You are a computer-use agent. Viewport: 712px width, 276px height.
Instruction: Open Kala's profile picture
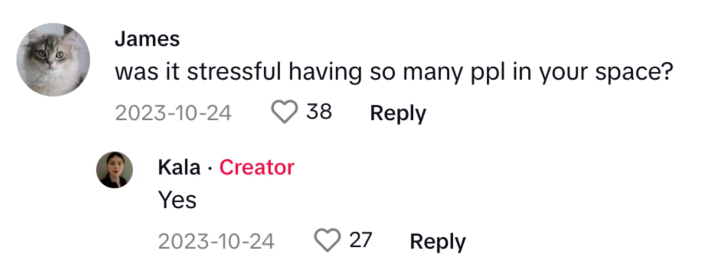point(115,170)
